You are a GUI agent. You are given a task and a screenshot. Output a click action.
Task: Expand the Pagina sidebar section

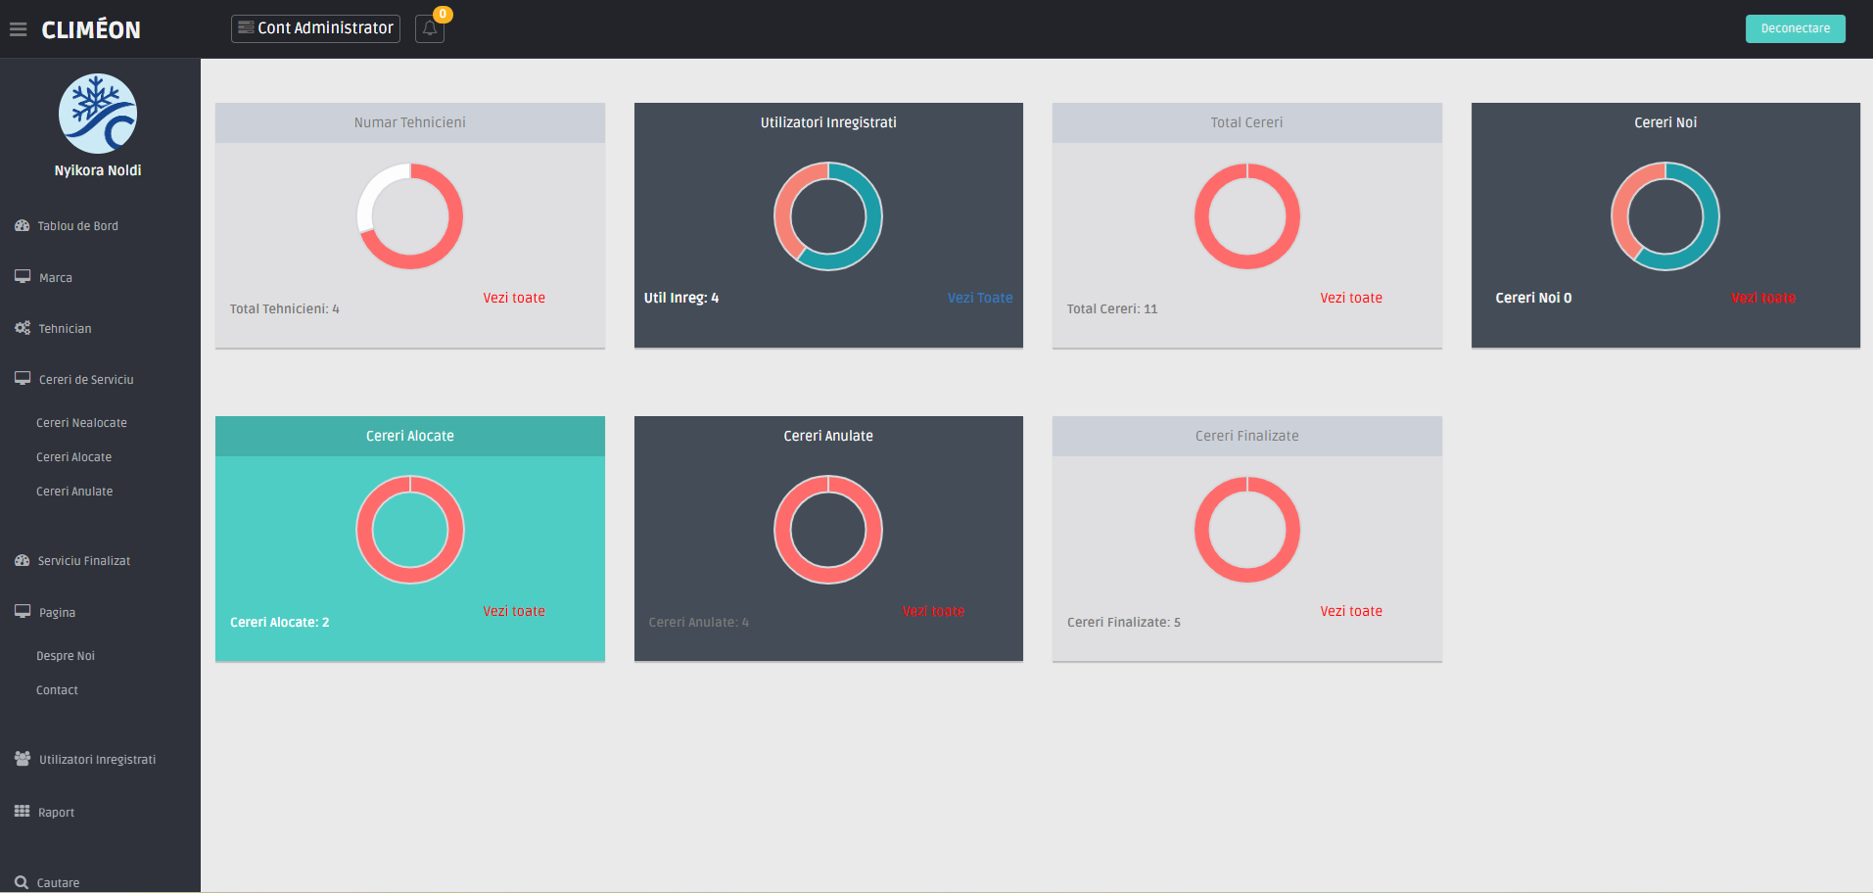point(57,613)
